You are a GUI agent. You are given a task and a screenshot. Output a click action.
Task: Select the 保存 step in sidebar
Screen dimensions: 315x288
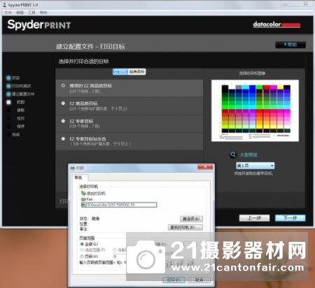click(x=20, y=127)
